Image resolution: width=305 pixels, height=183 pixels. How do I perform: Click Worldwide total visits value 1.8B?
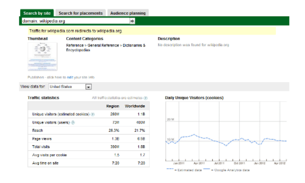(141, 147)
